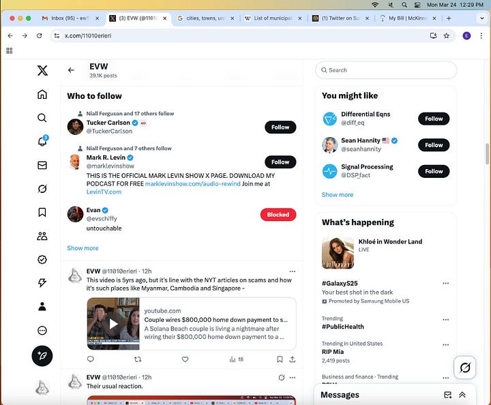Image resolution: width=491 pixels, height=405 pixels.
Task: Switch to Gmail Inbox tab
Action: pos(70,18)
